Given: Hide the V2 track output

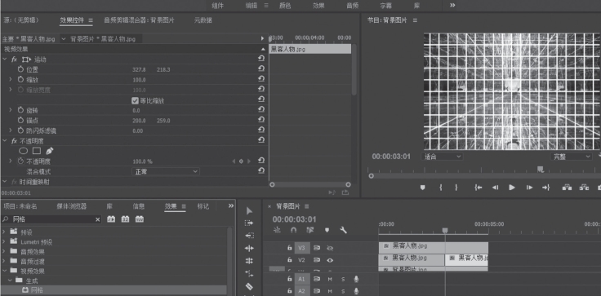Looking at the screenshot, I should (x=330, y=260).
